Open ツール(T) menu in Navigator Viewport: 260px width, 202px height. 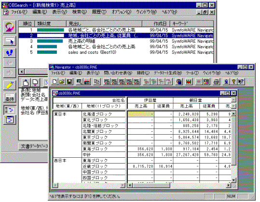point(192,73)
